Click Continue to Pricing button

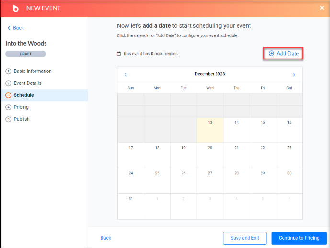(x=299, y=238)
